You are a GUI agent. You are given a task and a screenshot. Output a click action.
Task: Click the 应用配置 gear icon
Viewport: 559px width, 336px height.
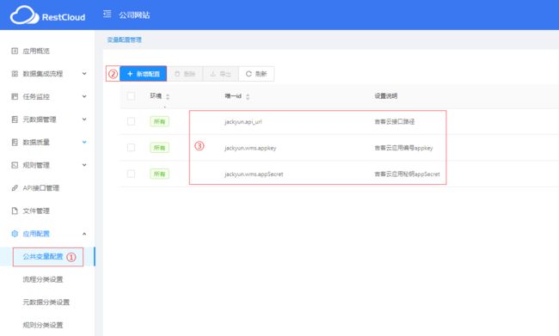point(15,234)
